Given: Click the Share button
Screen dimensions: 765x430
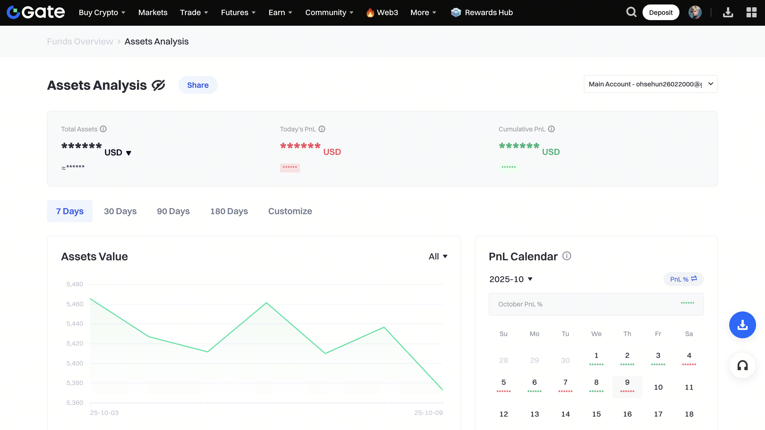Looking at the screenshot, I should (198, 85).
